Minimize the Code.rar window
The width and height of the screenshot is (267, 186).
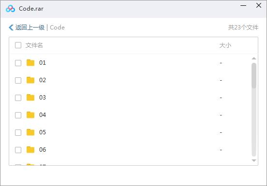(243, 6)
